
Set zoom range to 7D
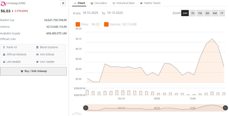193,13
